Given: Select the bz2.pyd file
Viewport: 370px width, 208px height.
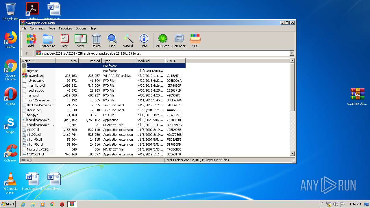Looking at the screenshot, I should tap(103, 115).
